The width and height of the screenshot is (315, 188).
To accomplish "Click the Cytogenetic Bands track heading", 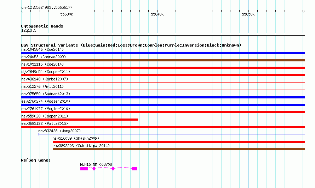I will coord(42,26).
